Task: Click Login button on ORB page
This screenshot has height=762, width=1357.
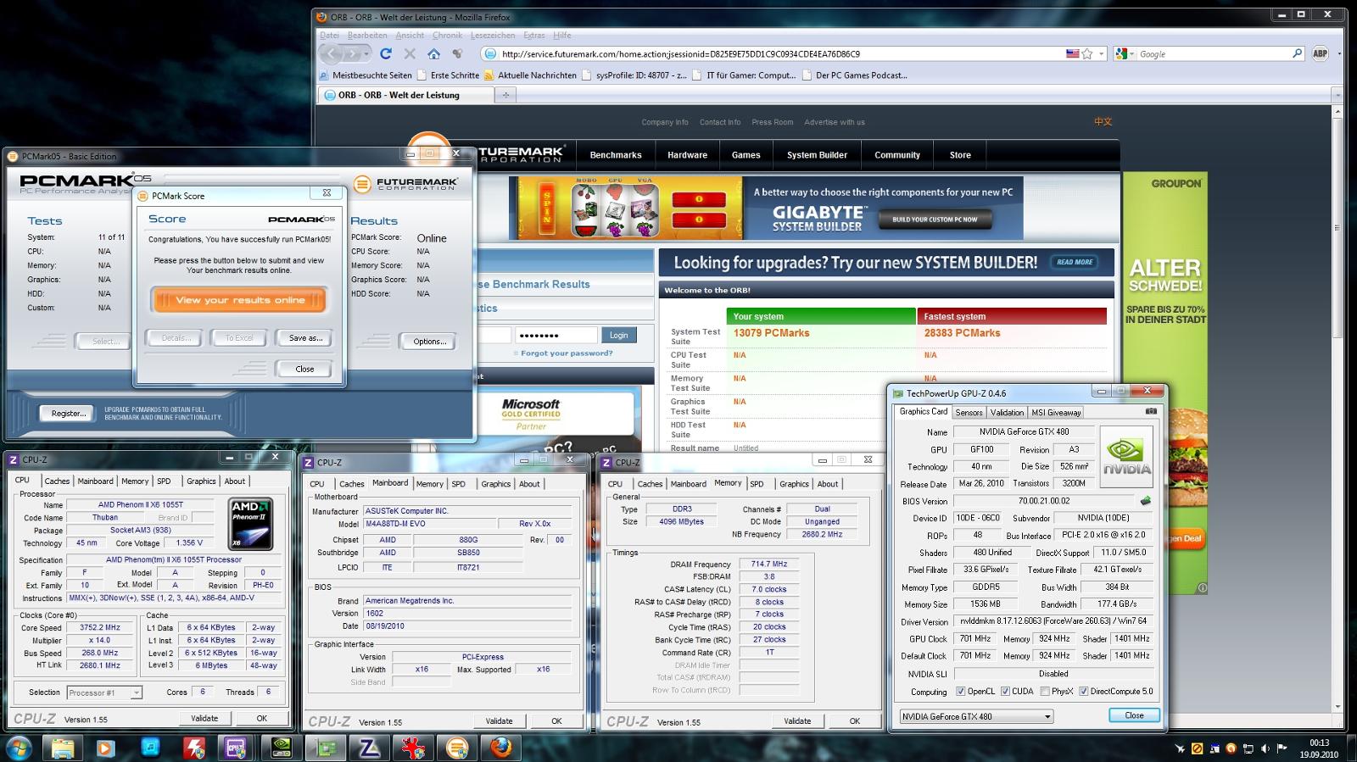Action: pos(619,335)
